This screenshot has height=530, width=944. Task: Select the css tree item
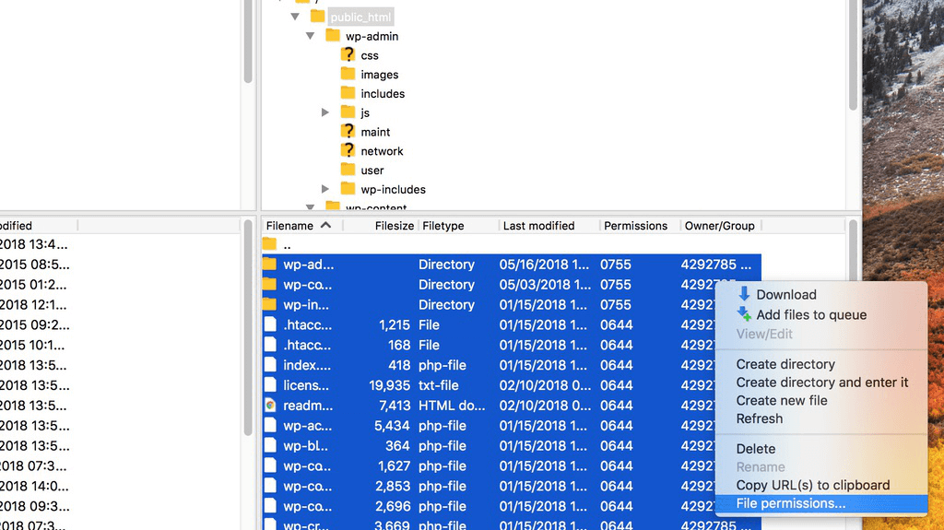(x=370, y=55)
